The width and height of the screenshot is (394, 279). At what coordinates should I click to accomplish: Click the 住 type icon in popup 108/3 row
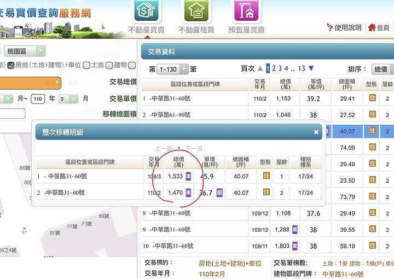point(266,176)
